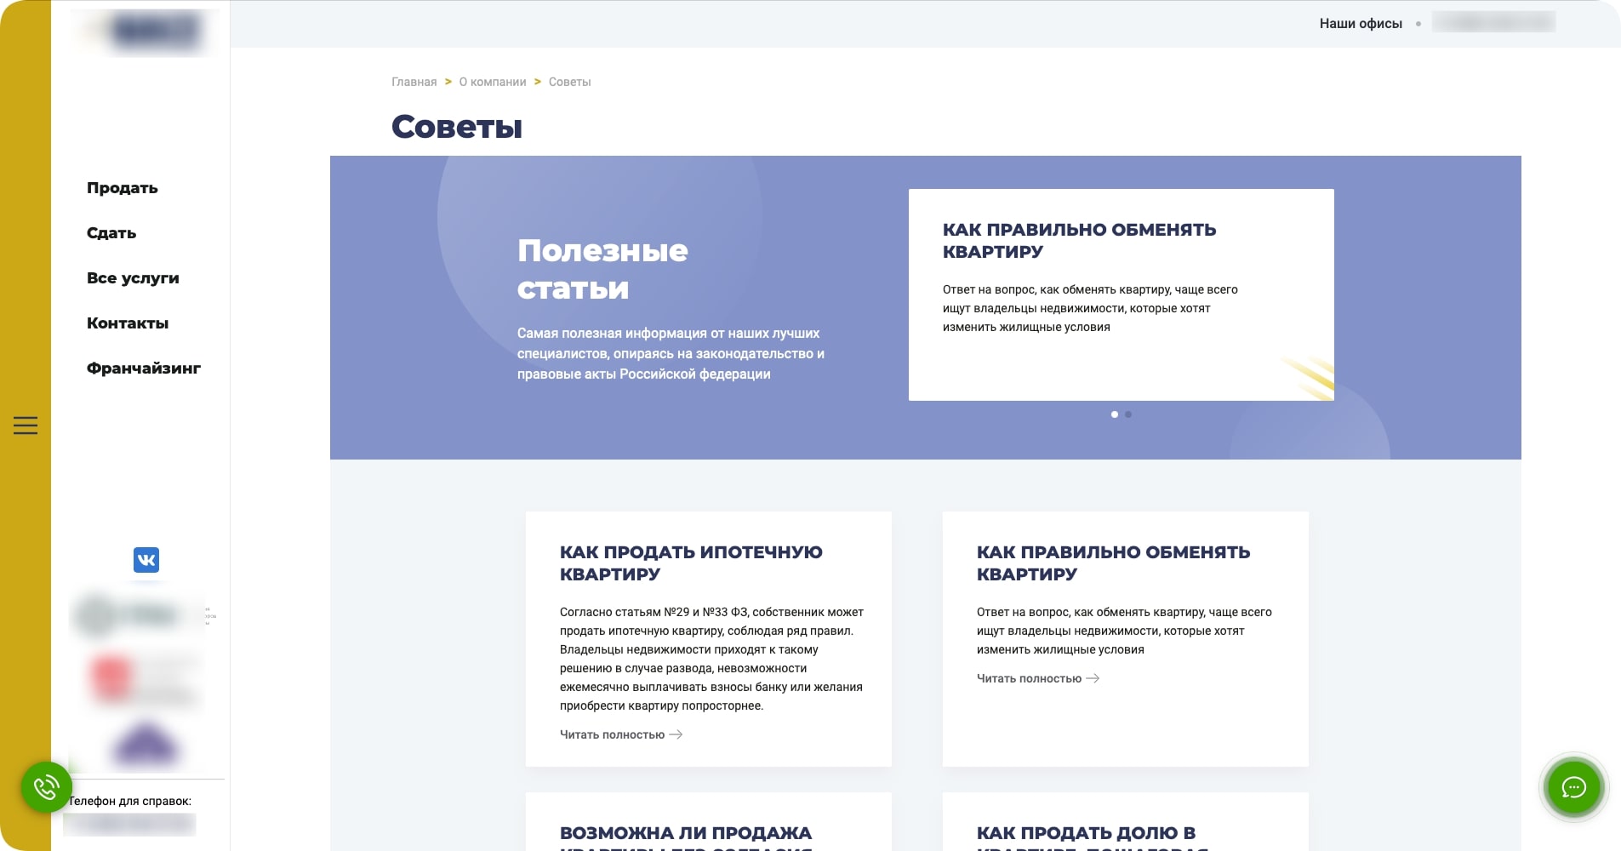Click Читать полностью under mortgage article
Image resolution: width=1621 pixels, height=851 pixels.
612,734
